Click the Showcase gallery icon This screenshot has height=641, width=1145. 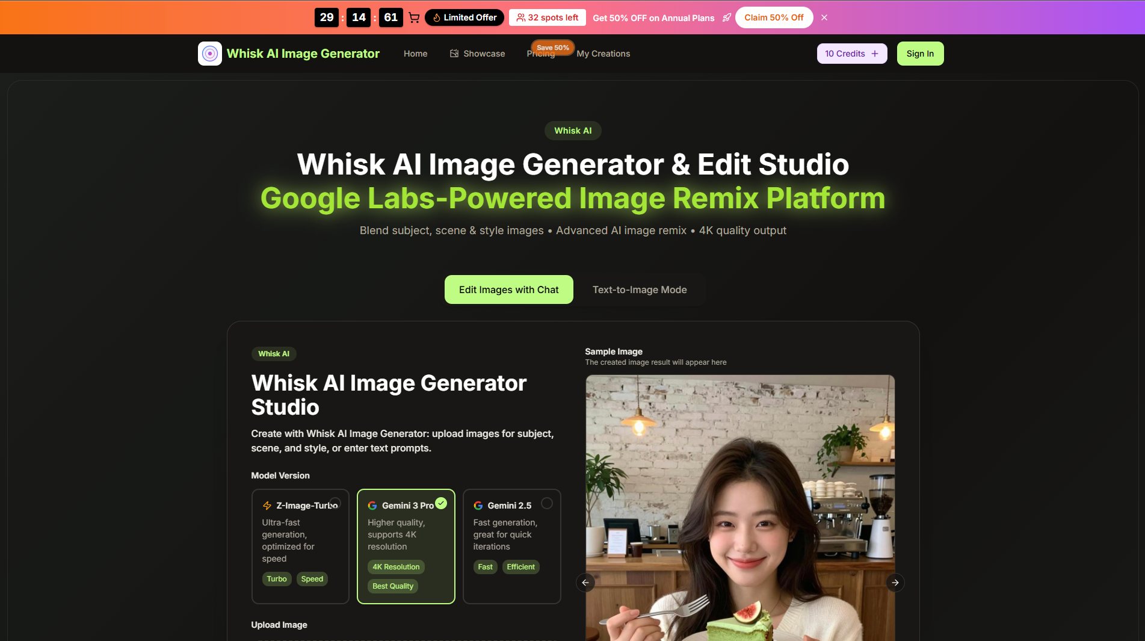click(454, 54)
